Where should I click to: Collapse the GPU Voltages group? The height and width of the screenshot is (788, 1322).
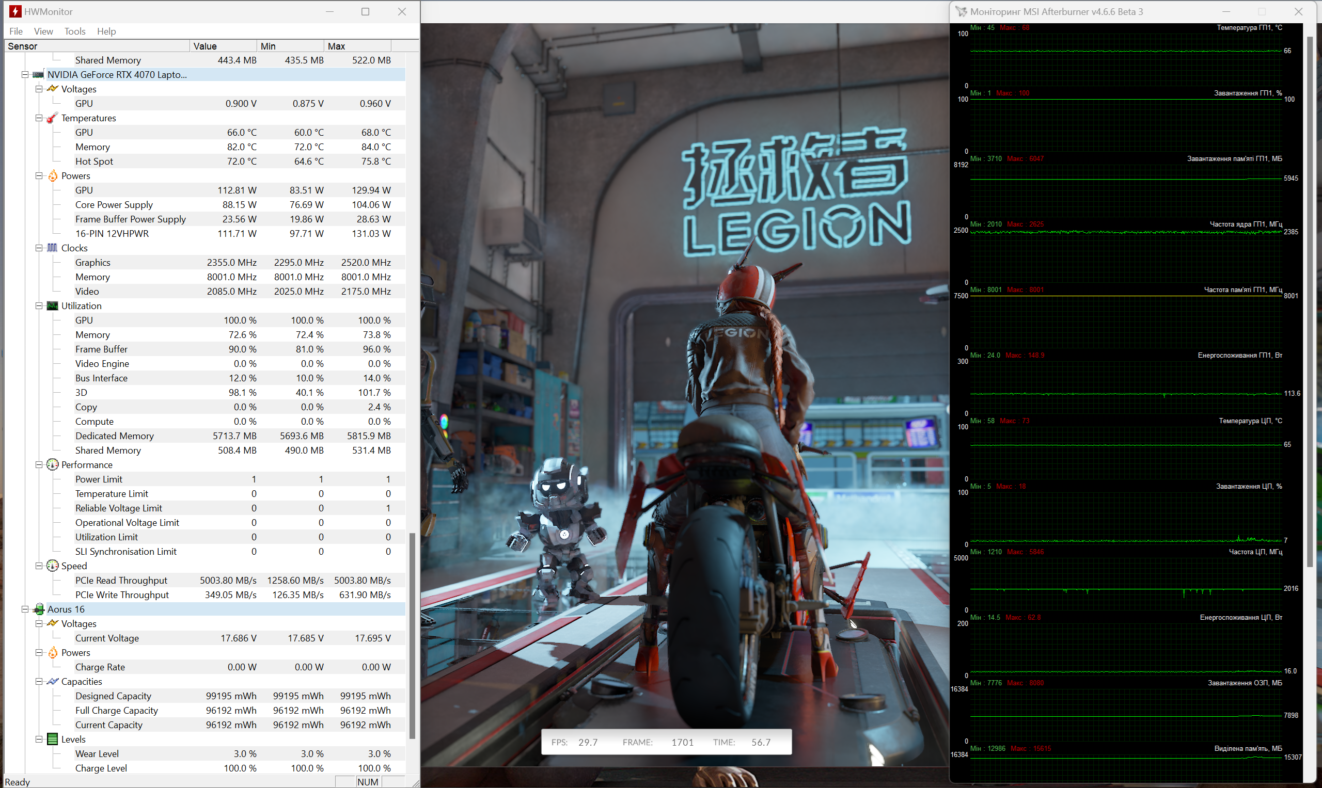point(39,89)
